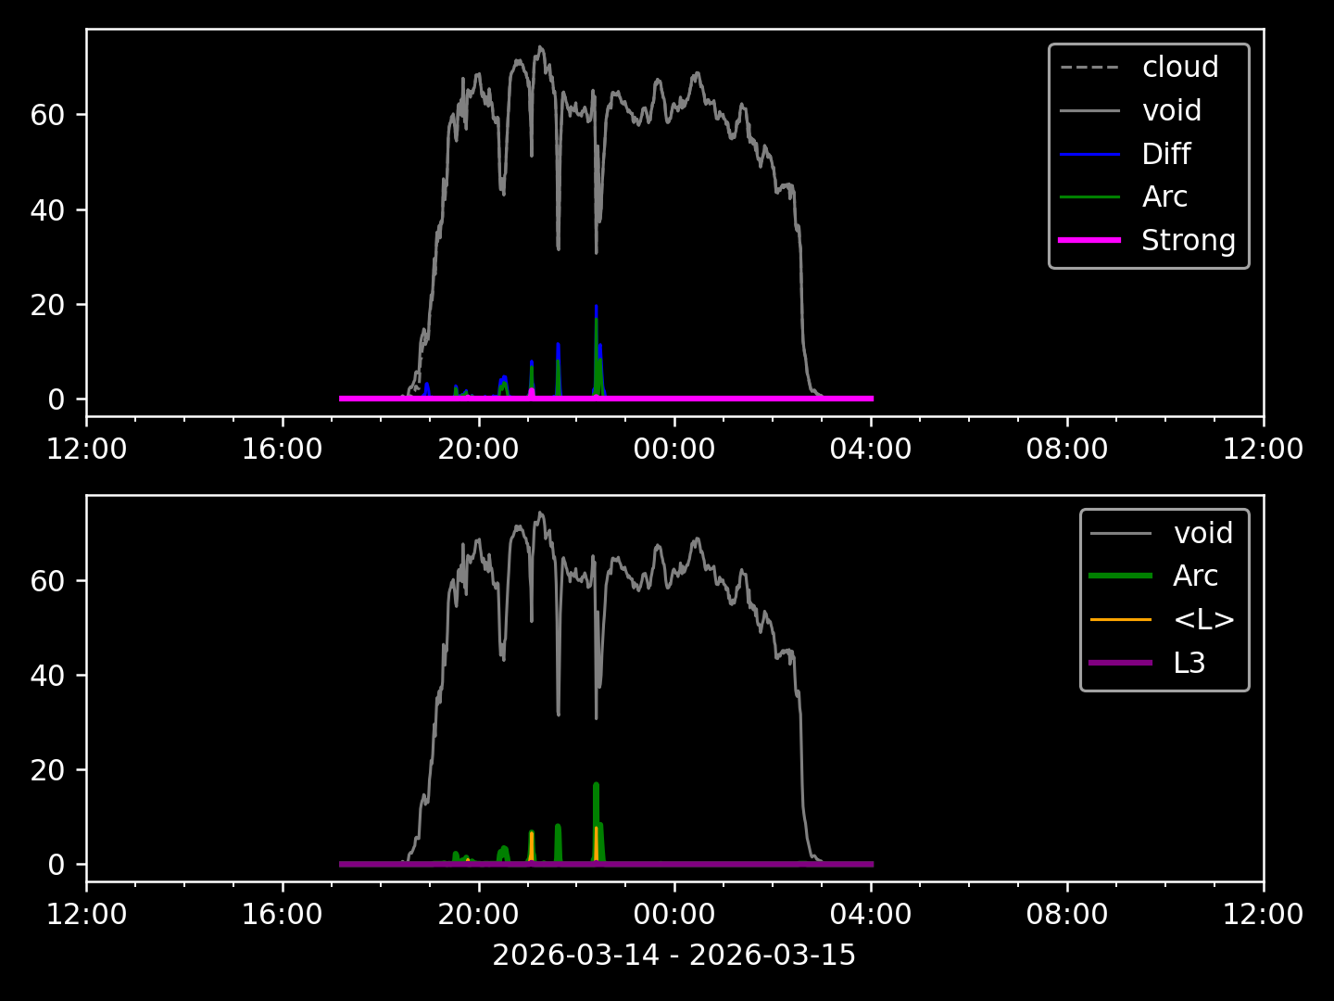Screen dimensions: 1334x1001
Task: Click the '<L>' legend label in bottom chart
Action: 1203,619
